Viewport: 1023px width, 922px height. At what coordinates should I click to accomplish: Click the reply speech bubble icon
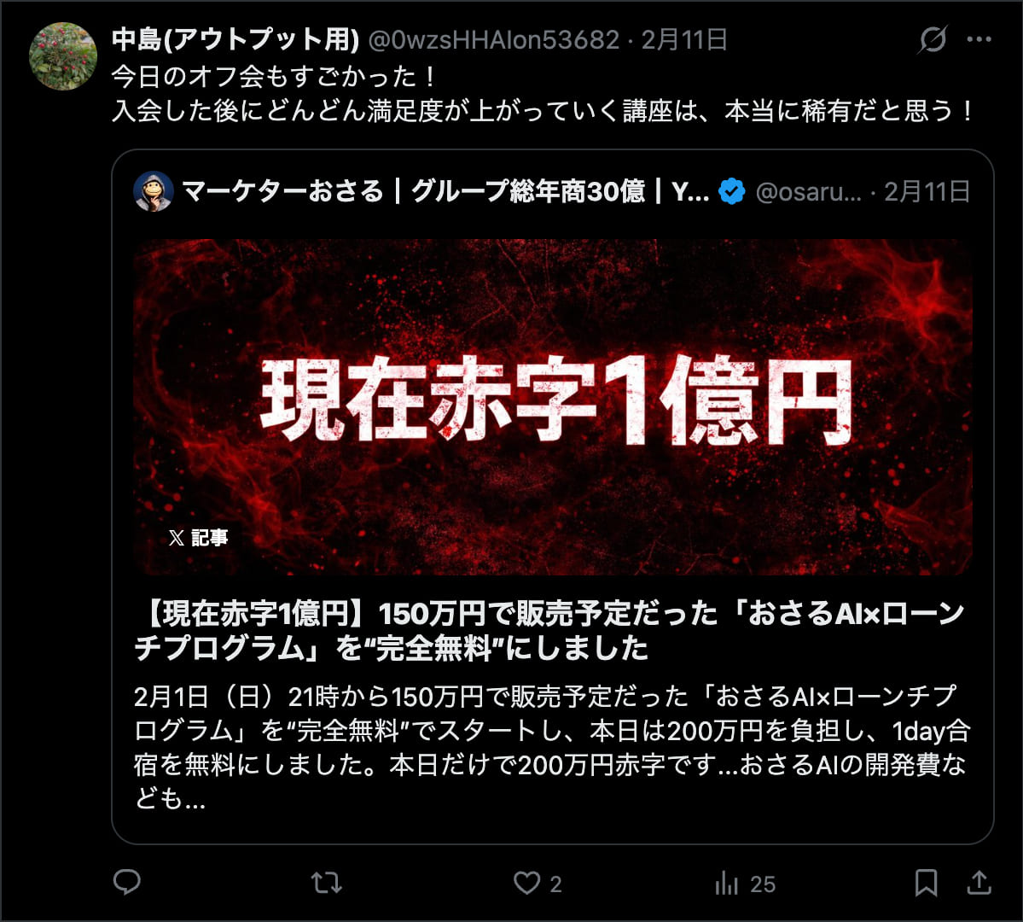click(x=126, y=882)
